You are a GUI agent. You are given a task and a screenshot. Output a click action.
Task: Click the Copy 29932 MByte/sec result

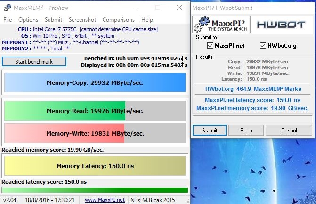(x=259, y=61)
